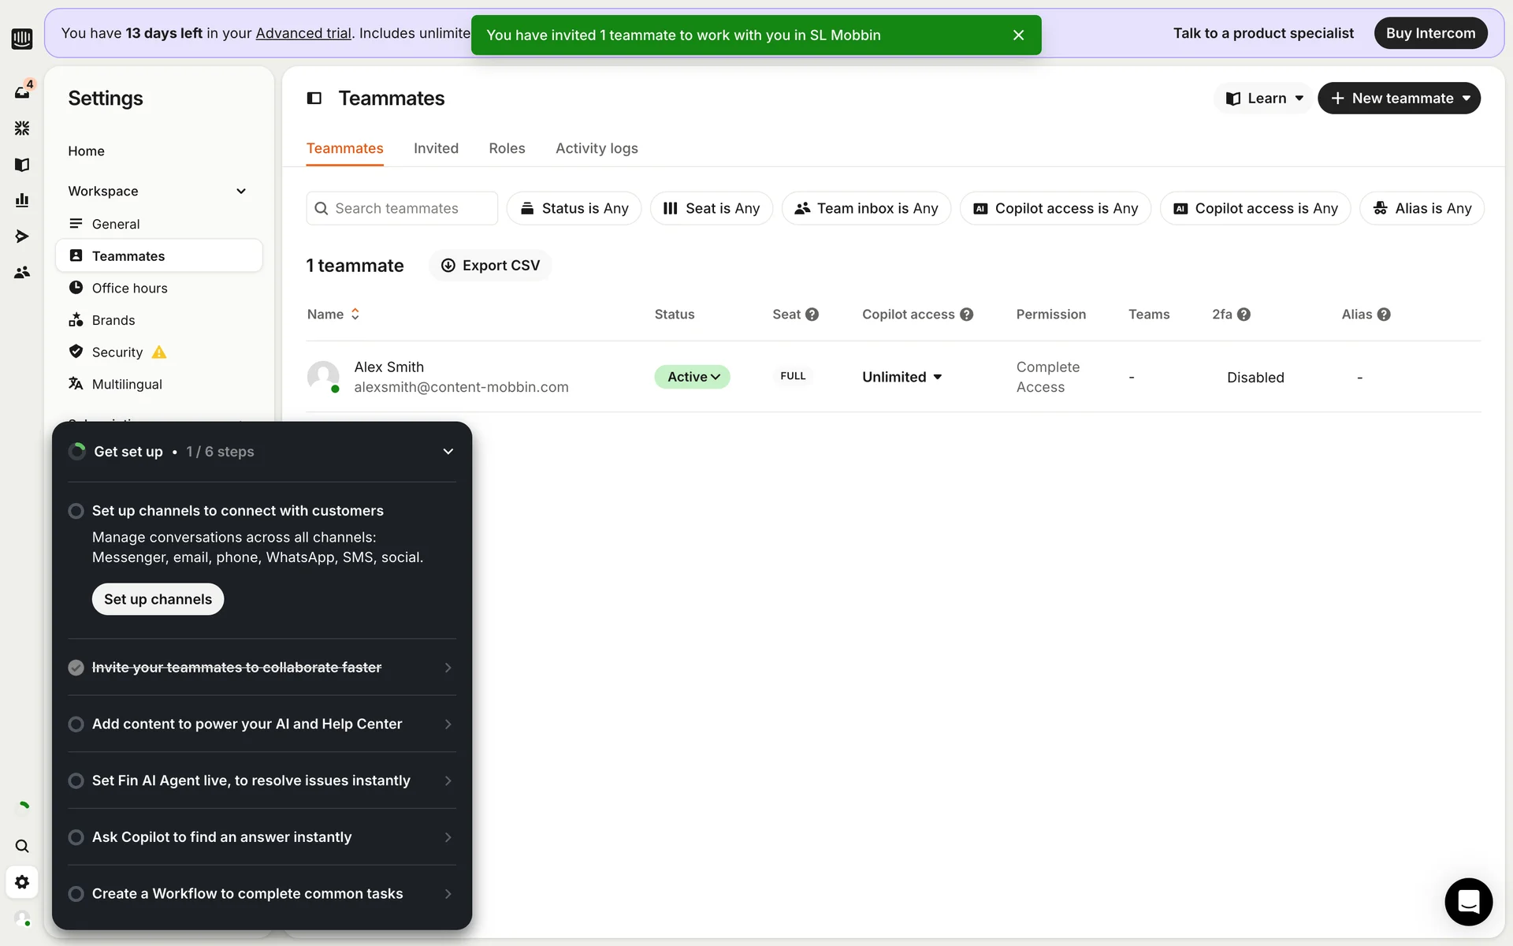Open the Fin AI icon in sidebar
The width and height of the screenshot is (1513, 946).
click(22, 128)
